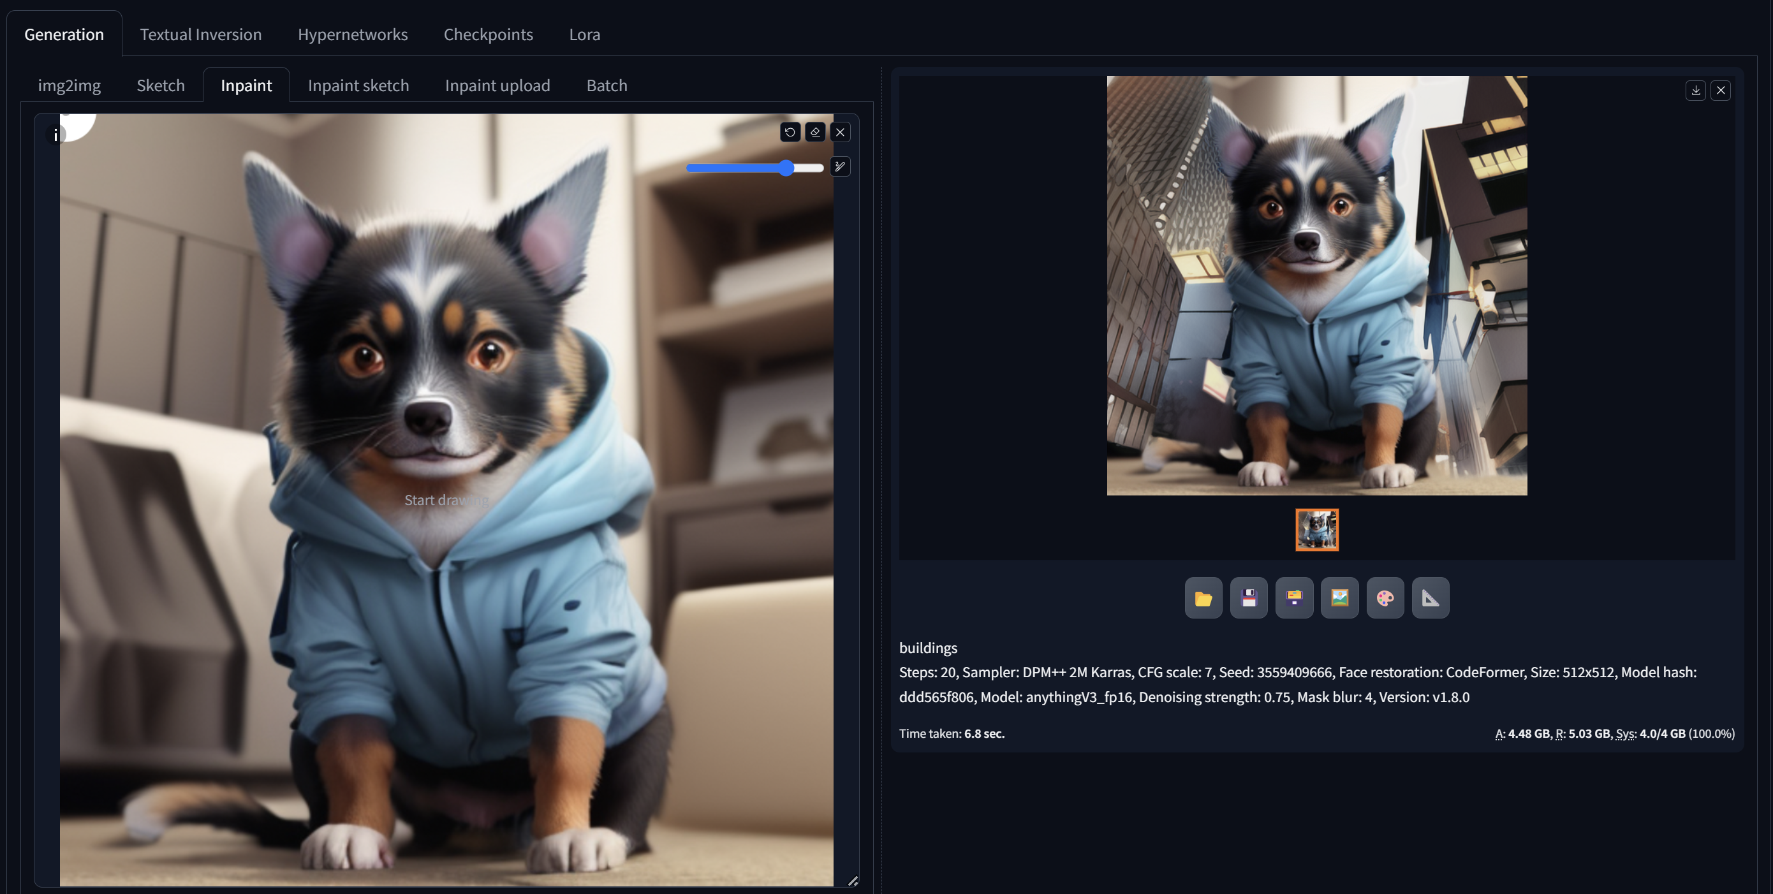Switch to the Textual Inversion tab

point(200,34)
